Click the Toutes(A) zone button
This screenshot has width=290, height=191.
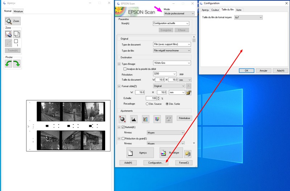pos(13,50)
